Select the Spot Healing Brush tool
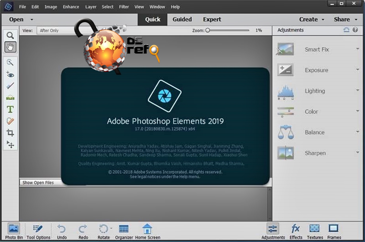The width and height of the screenshot is (365, 242). click(10, 121)
